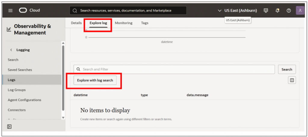Expand the US East (Ashburn) region dropdown

[x=238, y=11]
